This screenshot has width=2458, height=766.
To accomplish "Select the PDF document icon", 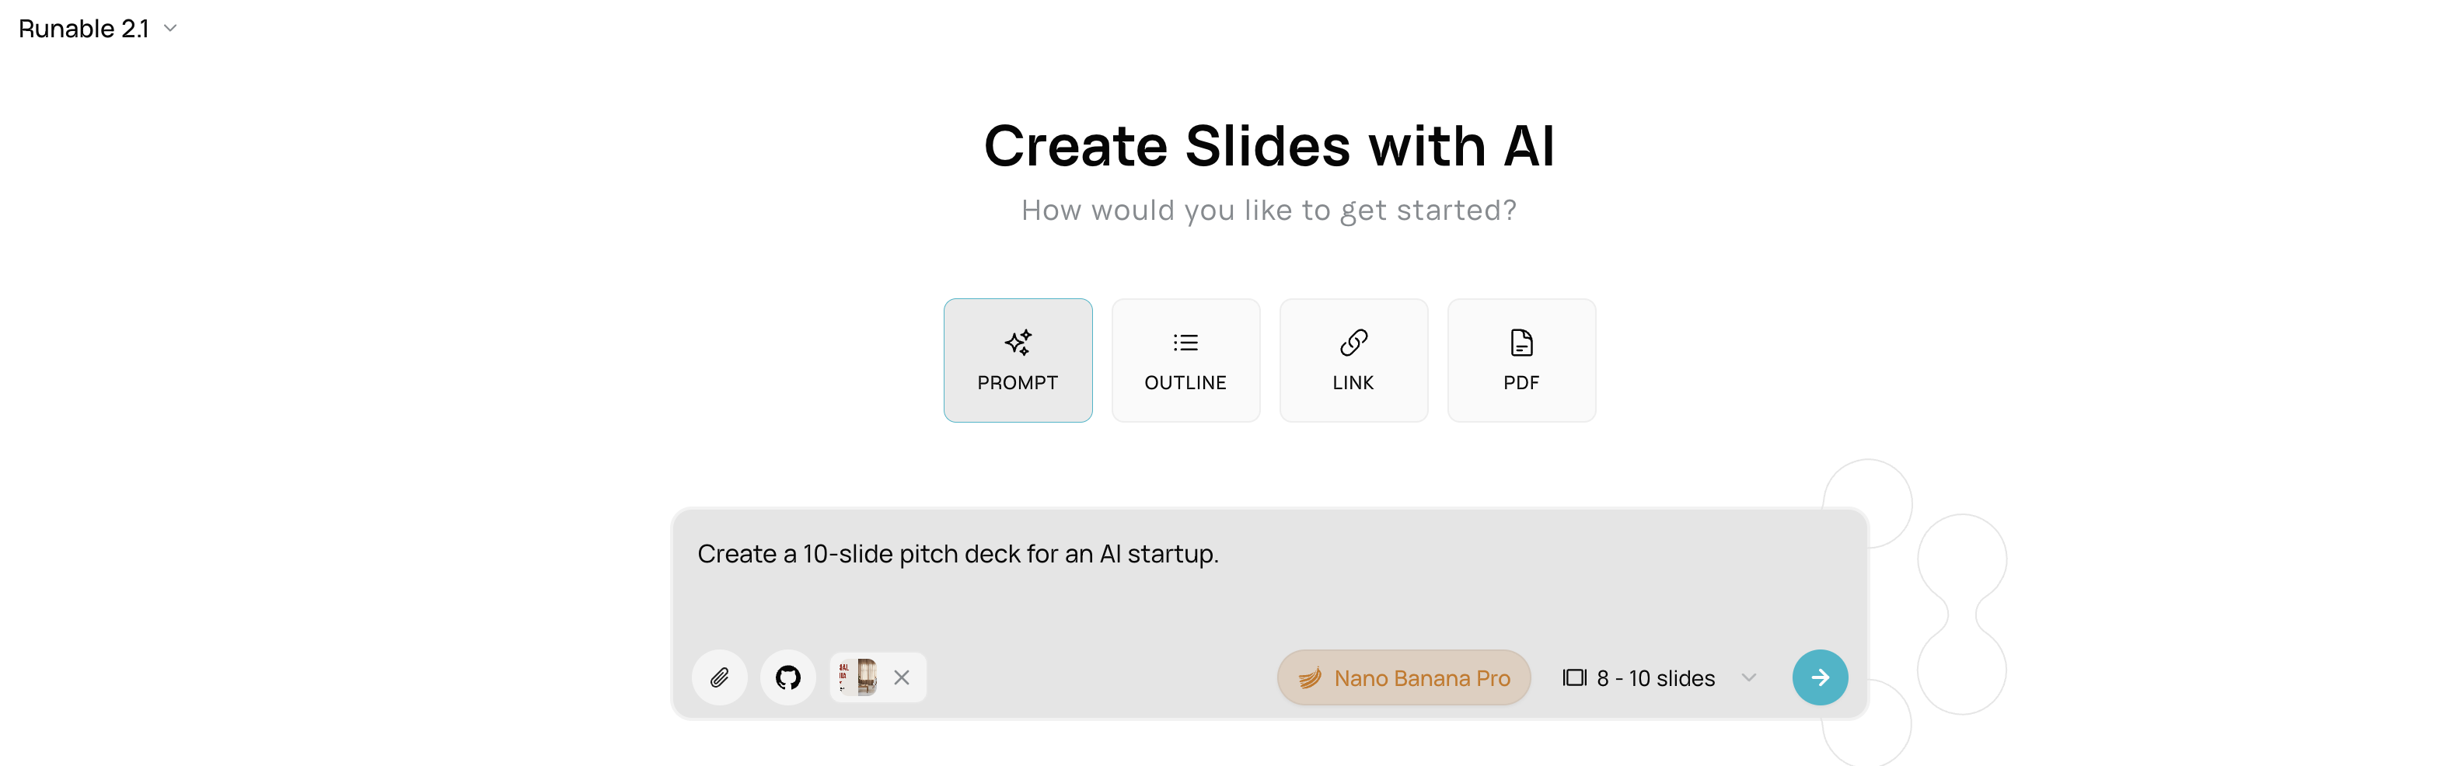I will click(1521, 342).
